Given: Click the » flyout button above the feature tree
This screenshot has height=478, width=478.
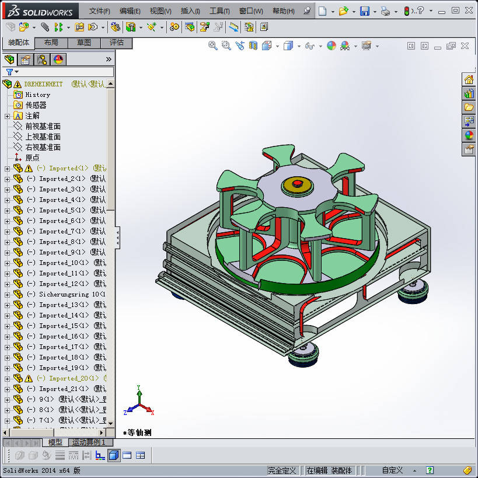Looking at the screenshot, I should (x=108, y=59).
